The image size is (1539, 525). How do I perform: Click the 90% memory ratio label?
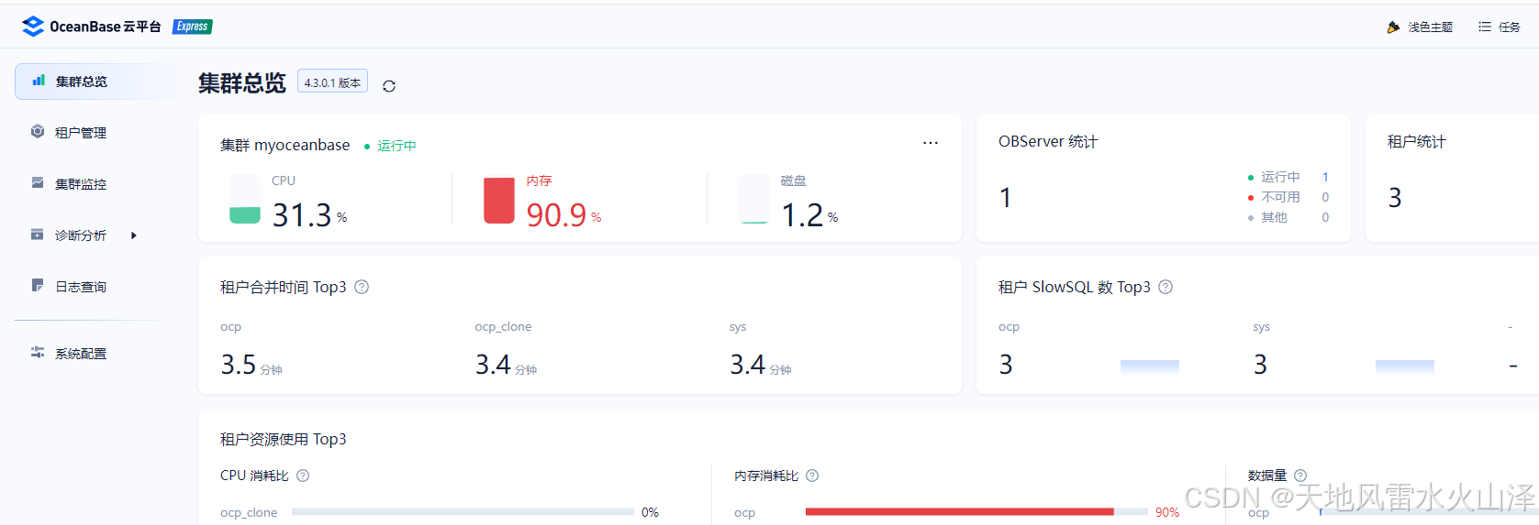[x=1167, y=512]
